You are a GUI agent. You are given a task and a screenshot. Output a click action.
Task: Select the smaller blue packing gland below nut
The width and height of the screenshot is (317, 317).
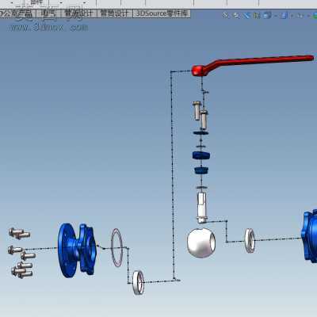201,170
